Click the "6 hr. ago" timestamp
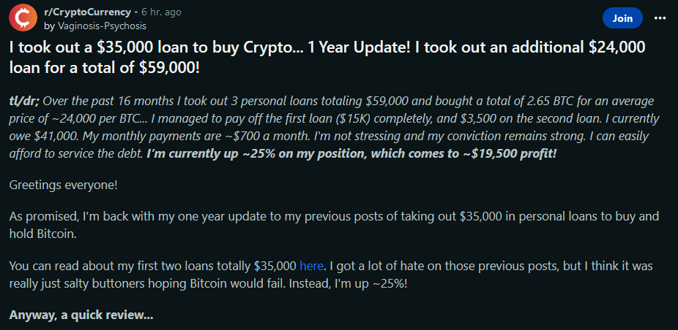 click(x=161, y=12)
